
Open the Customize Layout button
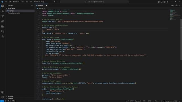pyautogui.click(x=167, y=2)
